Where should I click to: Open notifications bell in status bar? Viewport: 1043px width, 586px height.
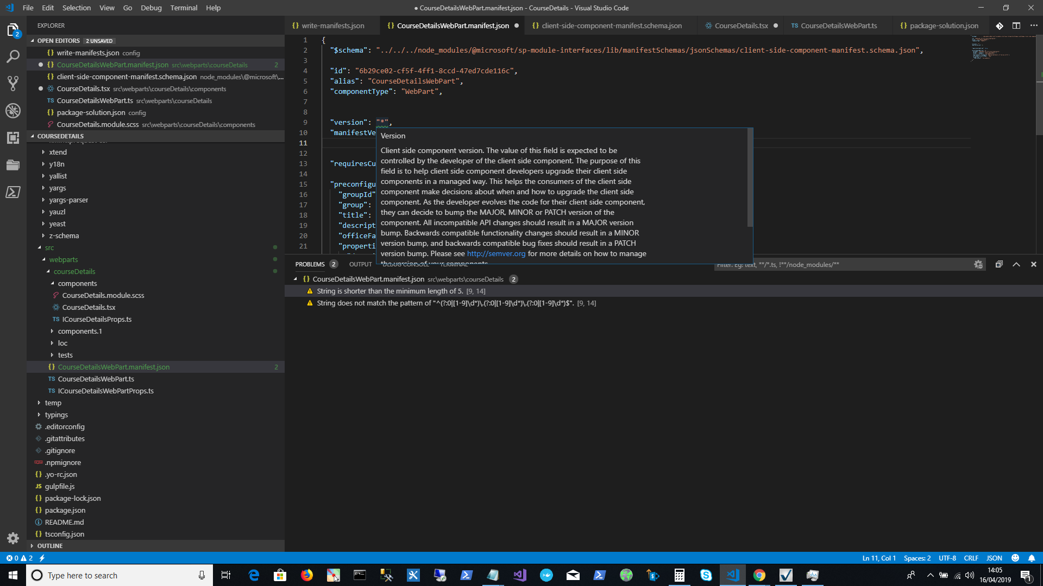pyautogui.click(x=1032, y=558)
